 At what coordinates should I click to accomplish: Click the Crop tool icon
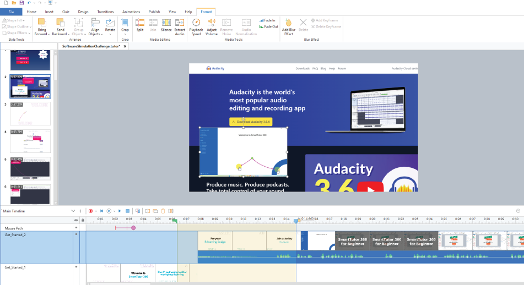(125, 23)
